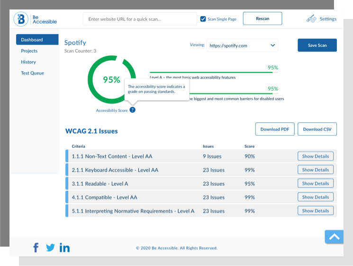Click the Score column header
The height and width of the screenshot is (266, 353).
249,146
